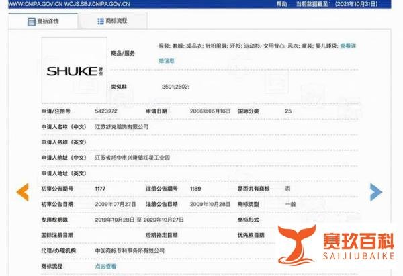
Task: Select agency 中国商标专利事务所有限公司
Action: (130, 250)
